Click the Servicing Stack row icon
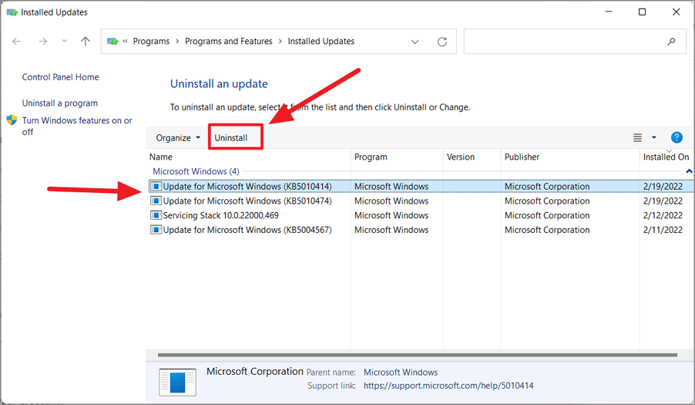Screen dimensions: 695x405 [x=156, y=215]
